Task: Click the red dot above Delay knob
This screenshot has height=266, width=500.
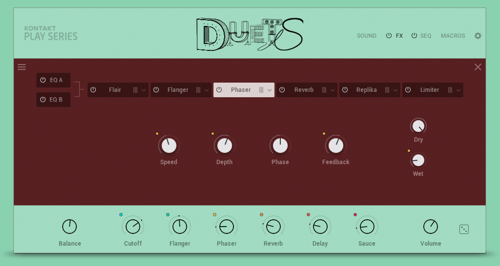Action: tap(308, 215)
